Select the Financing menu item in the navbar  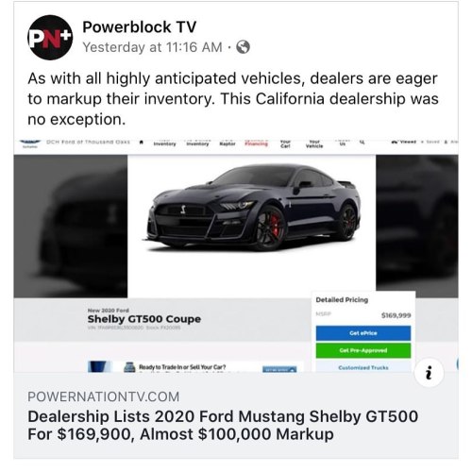coord(256,143)
